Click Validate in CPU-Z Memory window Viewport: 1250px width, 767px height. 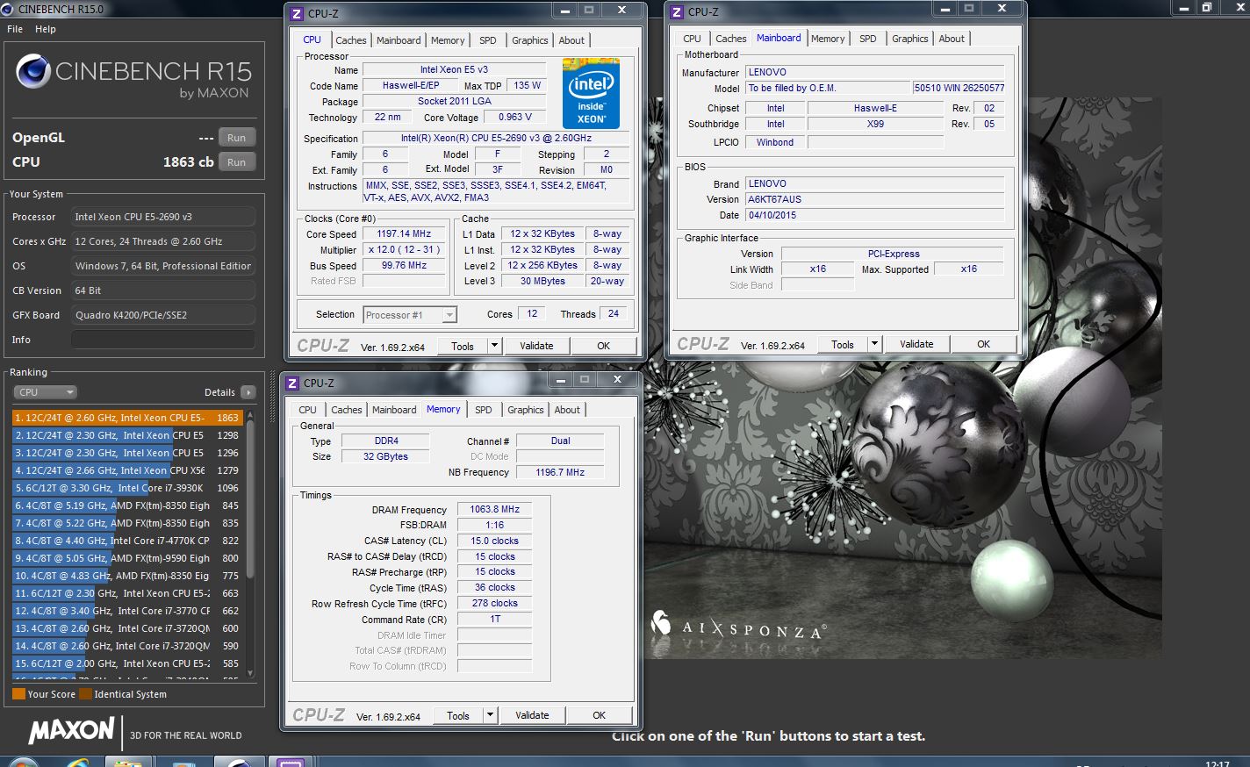[532, 715]
